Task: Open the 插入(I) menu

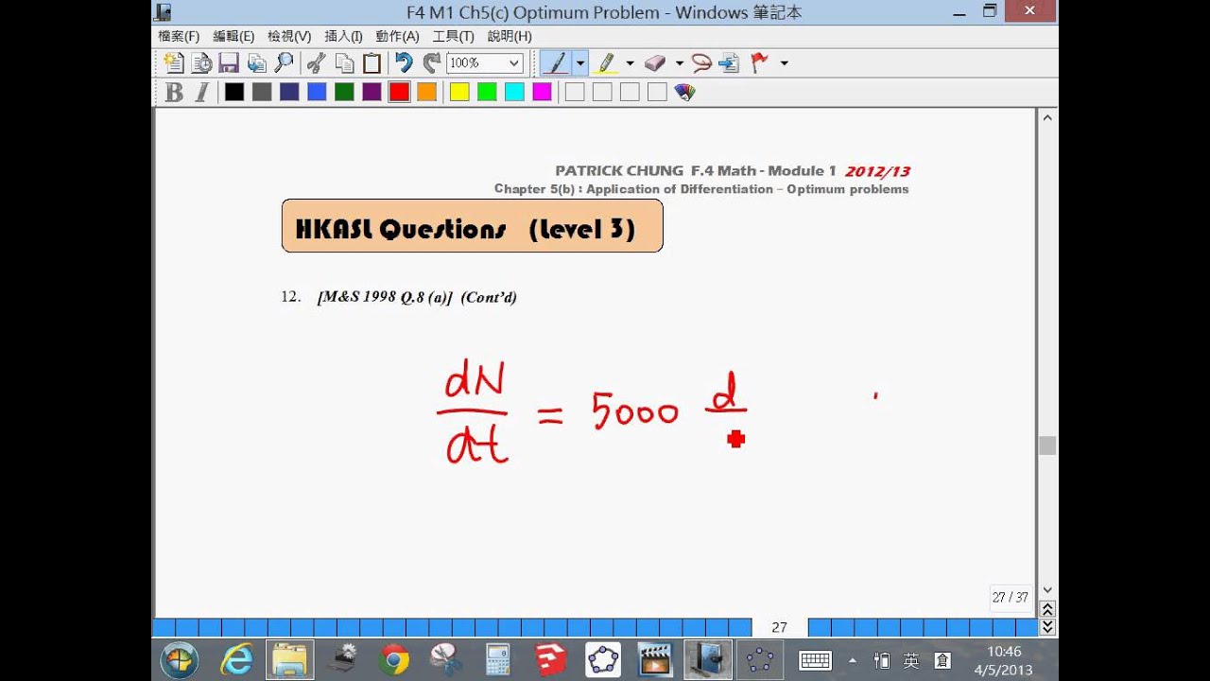Action: pyautogui.click(x=343, y=36)
